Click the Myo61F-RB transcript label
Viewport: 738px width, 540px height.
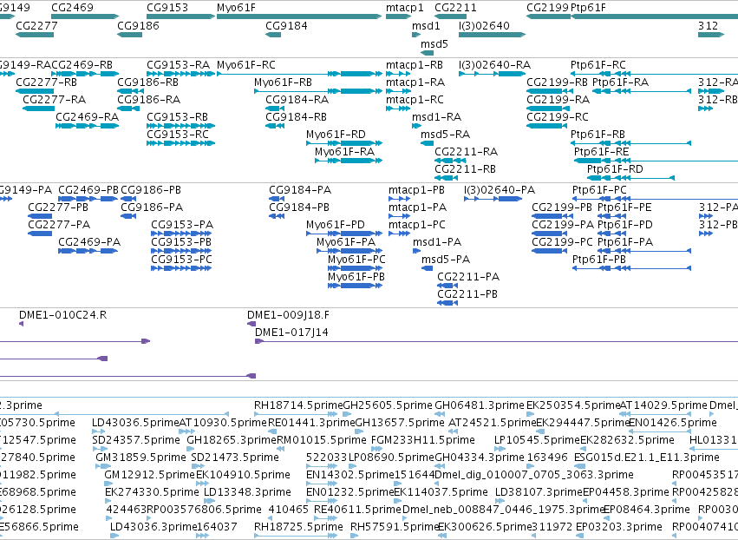click(283, 82)
